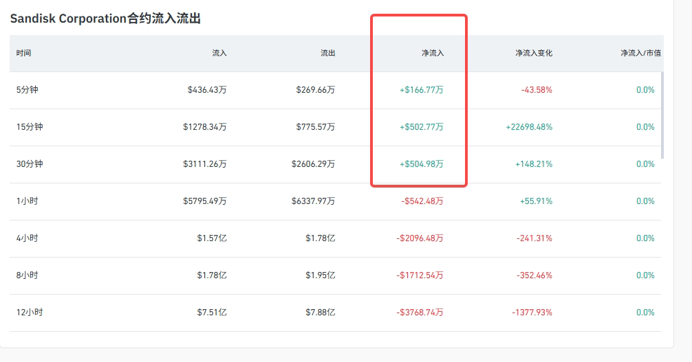Click net inflow change -241.31%
The width and height of the screenshot is (692, 362).
(x=534, y=238)
